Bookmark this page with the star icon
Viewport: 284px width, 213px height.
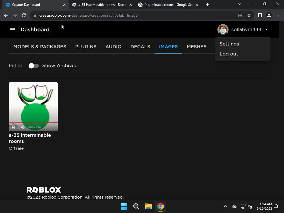coord(249,16)
